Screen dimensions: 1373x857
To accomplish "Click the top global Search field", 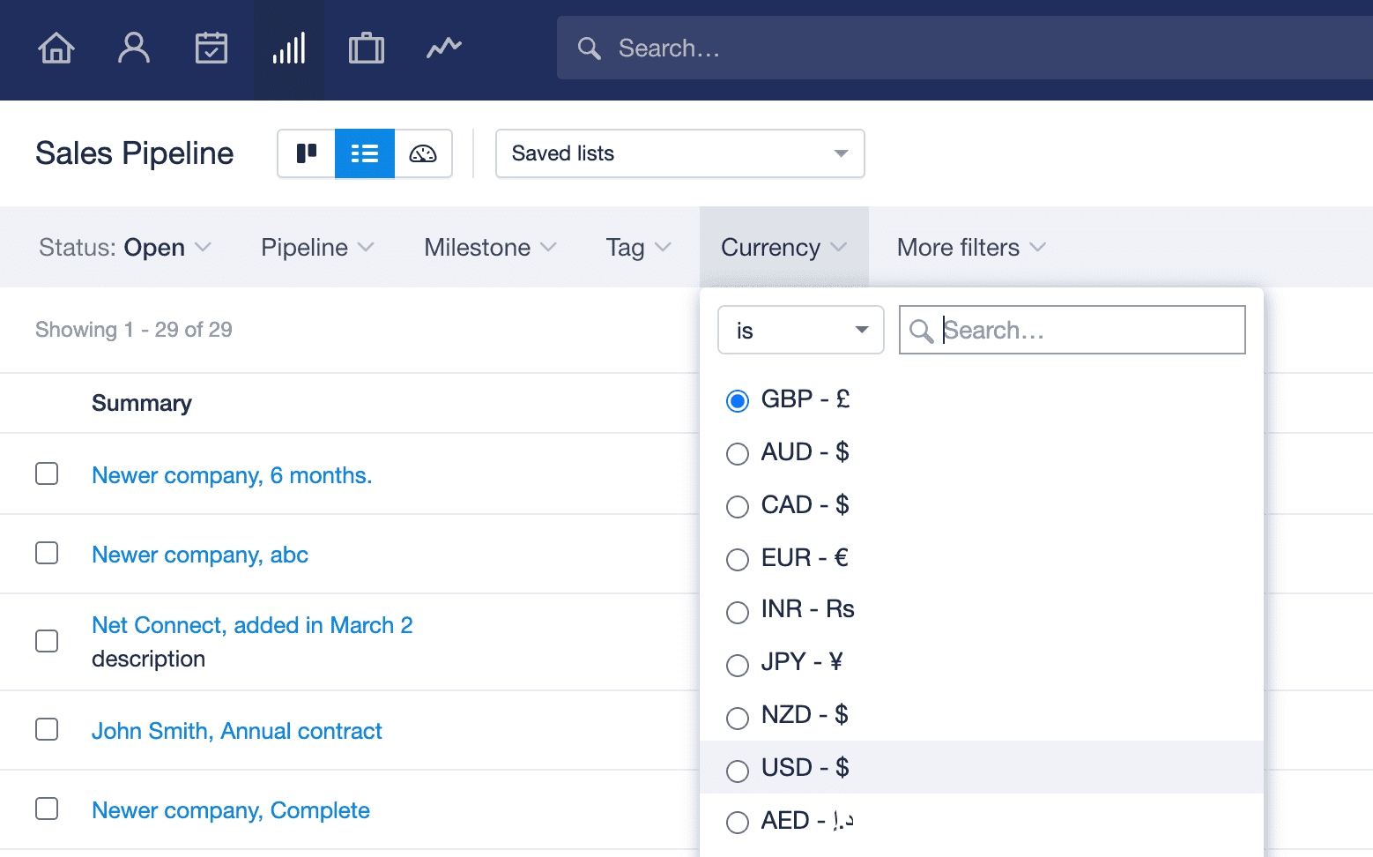I will pyautogui.click(x=965, y=48).
